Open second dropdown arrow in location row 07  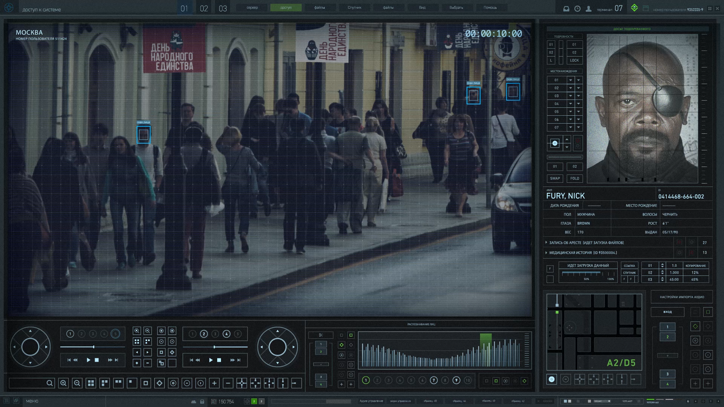(578, 127)
